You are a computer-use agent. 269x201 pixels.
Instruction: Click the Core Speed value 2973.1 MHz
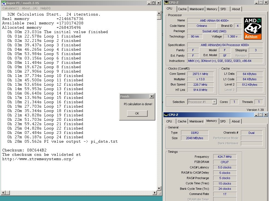coord(200,74)
